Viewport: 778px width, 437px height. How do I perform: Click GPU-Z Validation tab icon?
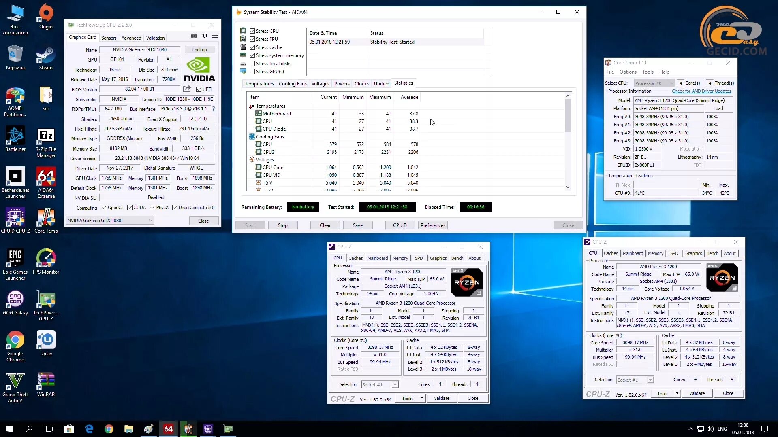[x=156, y=37]
